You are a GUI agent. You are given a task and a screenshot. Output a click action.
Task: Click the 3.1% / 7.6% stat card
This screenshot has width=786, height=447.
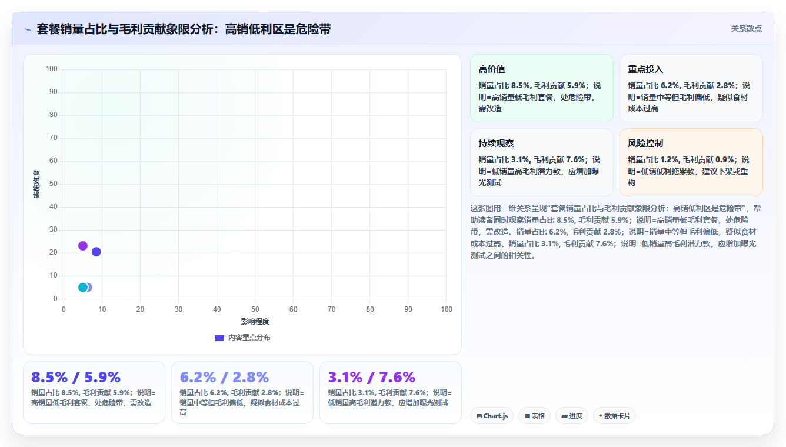tap(391, 392)
